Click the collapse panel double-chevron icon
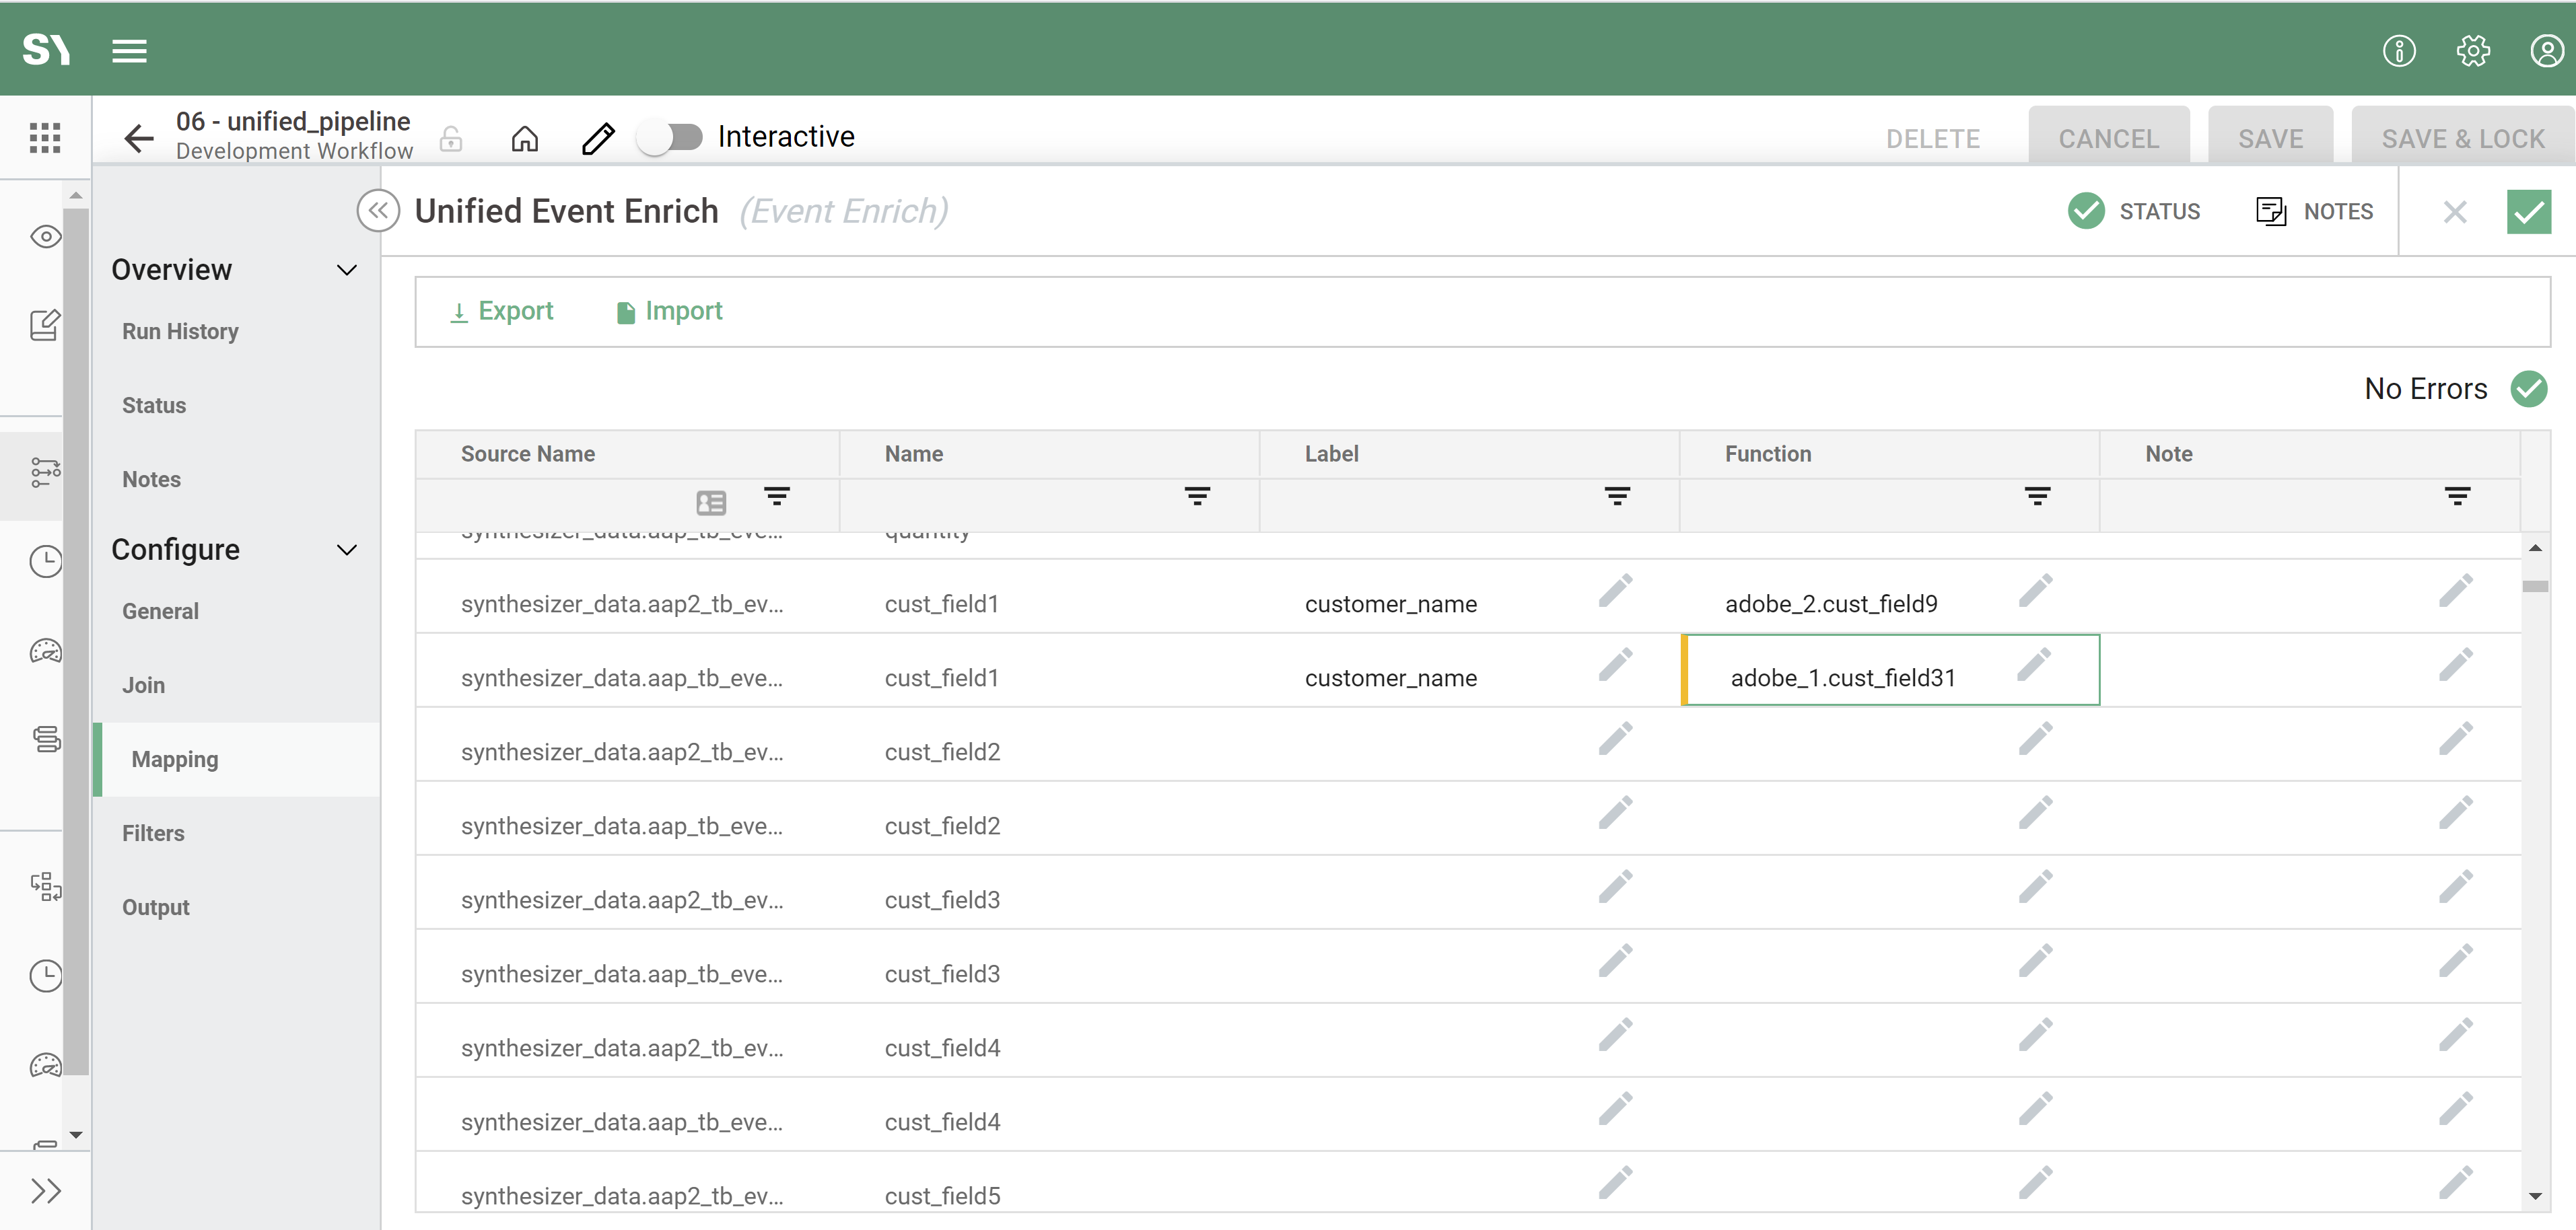 (x=378, y=211)
